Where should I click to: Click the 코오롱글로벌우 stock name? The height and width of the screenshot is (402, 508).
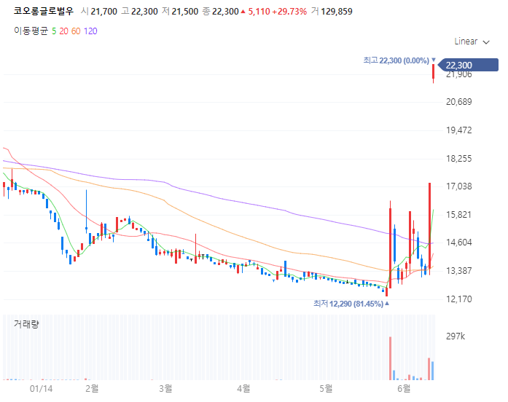click(x=44, y=12)
